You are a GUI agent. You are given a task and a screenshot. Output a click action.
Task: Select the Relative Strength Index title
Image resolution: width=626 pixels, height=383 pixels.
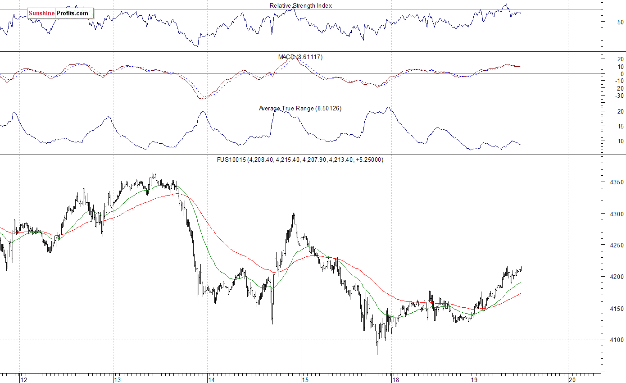pyautogui.click(x=301, y=6)
